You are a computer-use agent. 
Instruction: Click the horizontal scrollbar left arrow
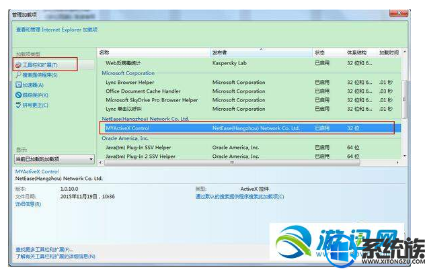101,163
